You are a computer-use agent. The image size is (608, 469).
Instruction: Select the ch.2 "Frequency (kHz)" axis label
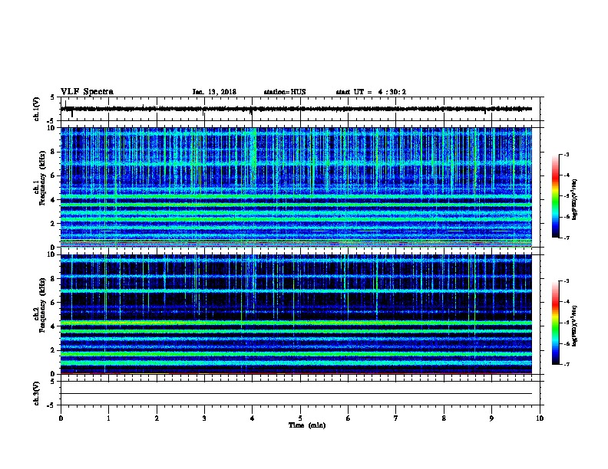[x=42, y=305]
